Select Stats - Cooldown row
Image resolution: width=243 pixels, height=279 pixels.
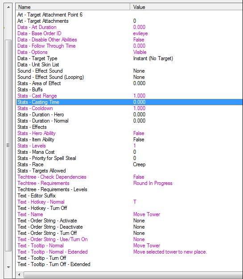coord(129,108)
